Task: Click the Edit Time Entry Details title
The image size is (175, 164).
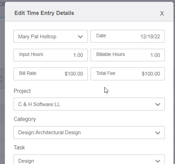Action: coord(44,13)
